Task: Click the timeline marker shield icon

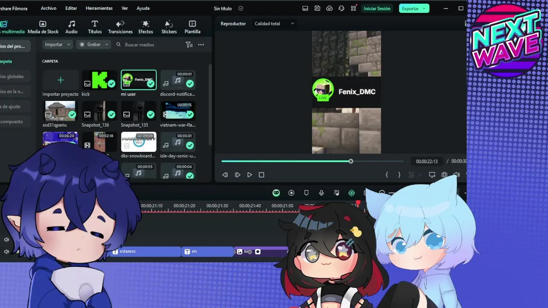Action: tap(306, 193)
